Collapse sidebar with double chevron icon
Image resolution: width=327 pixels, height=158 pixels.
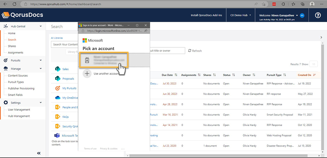coord(39,153)
